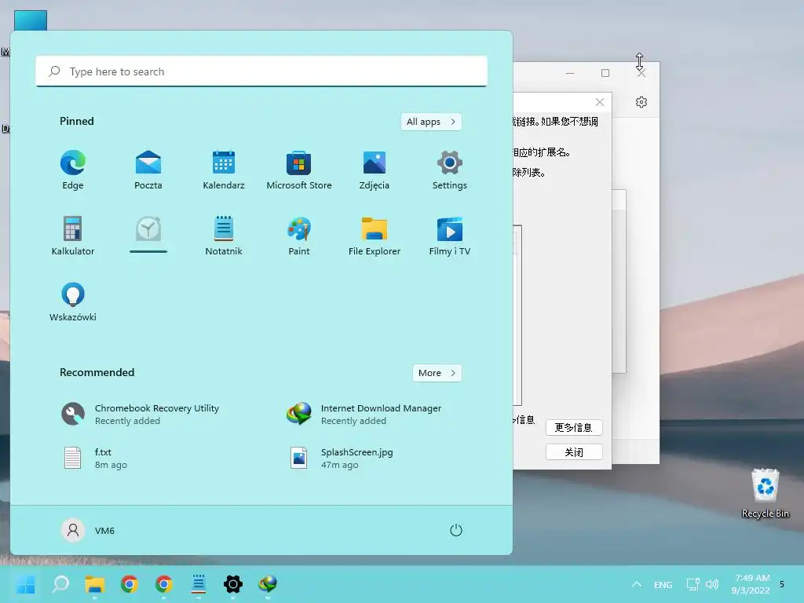Minimize the background window

570,73
